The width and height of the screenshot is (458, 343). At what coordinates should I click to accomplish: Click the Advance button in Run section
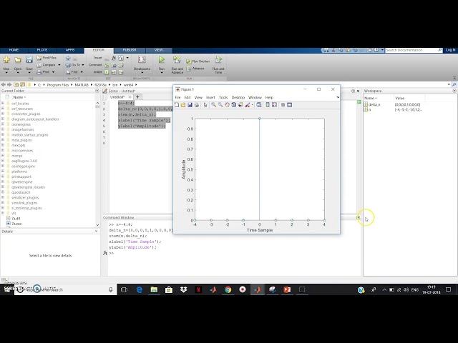click(x=195, y=69)
